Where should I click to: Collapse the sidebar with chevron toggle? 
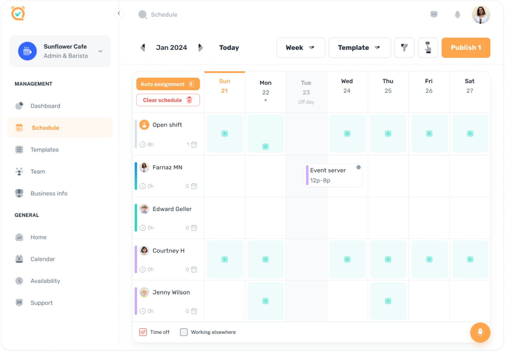[x=119, y=13]
